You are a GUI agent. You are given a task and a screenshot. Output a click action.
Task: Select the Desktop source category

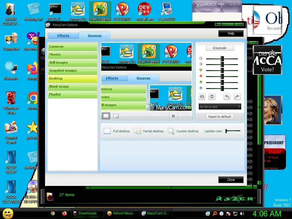pos(72,79)
